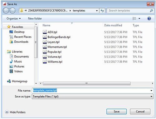Click the 254B26F95E9583F2CE769DEC9... path segment
156x119 pixels.
(x=48, y=11)
